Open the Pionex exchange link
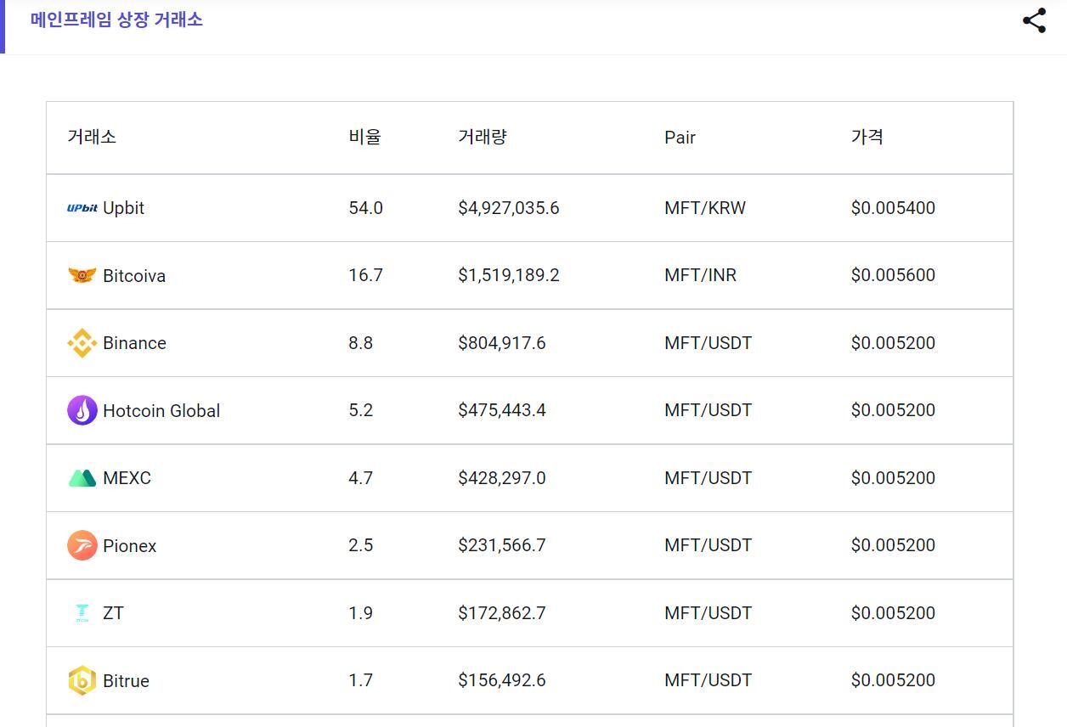The image size is (1067, 727). click(130, 546)
